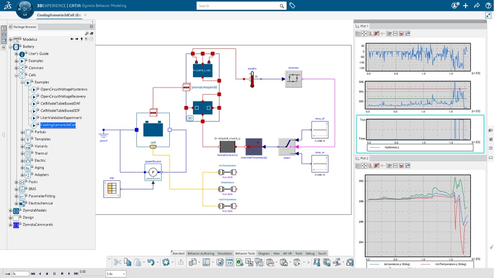Viewport: 494px width, 278px height.
Task: Switch to Debug tab
Action: pyautogui.click(x=310, y=253)
